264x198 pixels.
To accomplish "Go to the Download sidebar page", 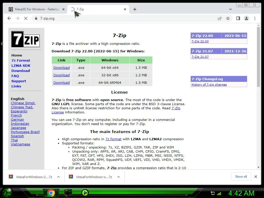I will point(21,71).
